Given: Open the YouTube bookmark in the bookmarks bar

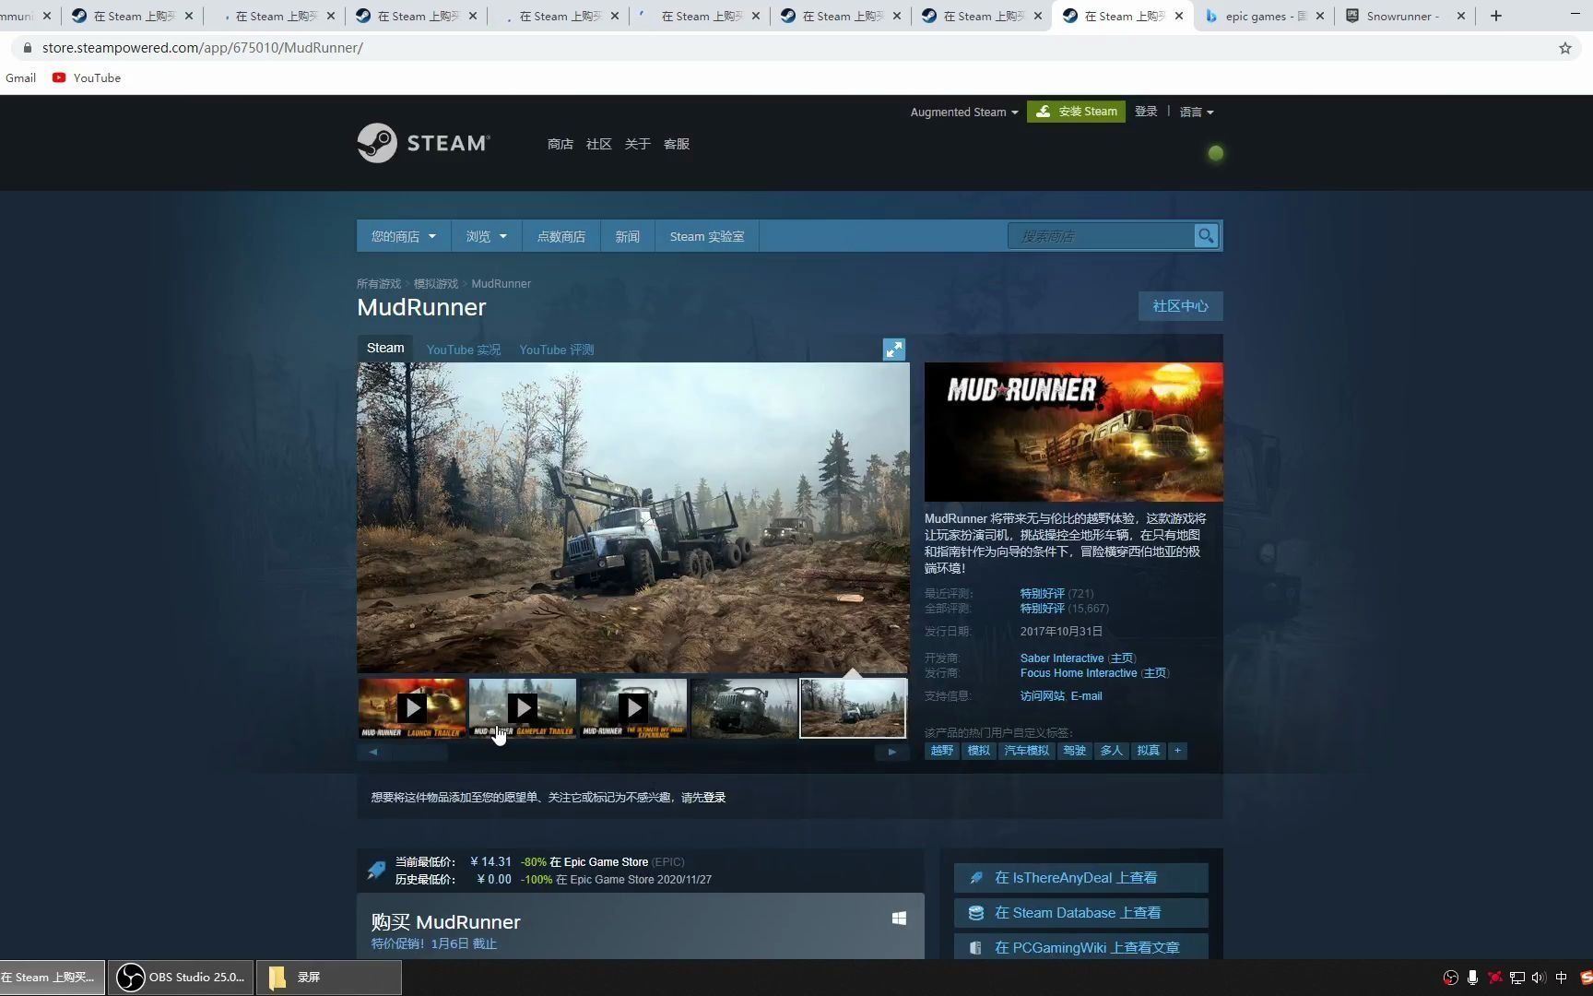Looking at the screenshot, I should tap(86, 77).
